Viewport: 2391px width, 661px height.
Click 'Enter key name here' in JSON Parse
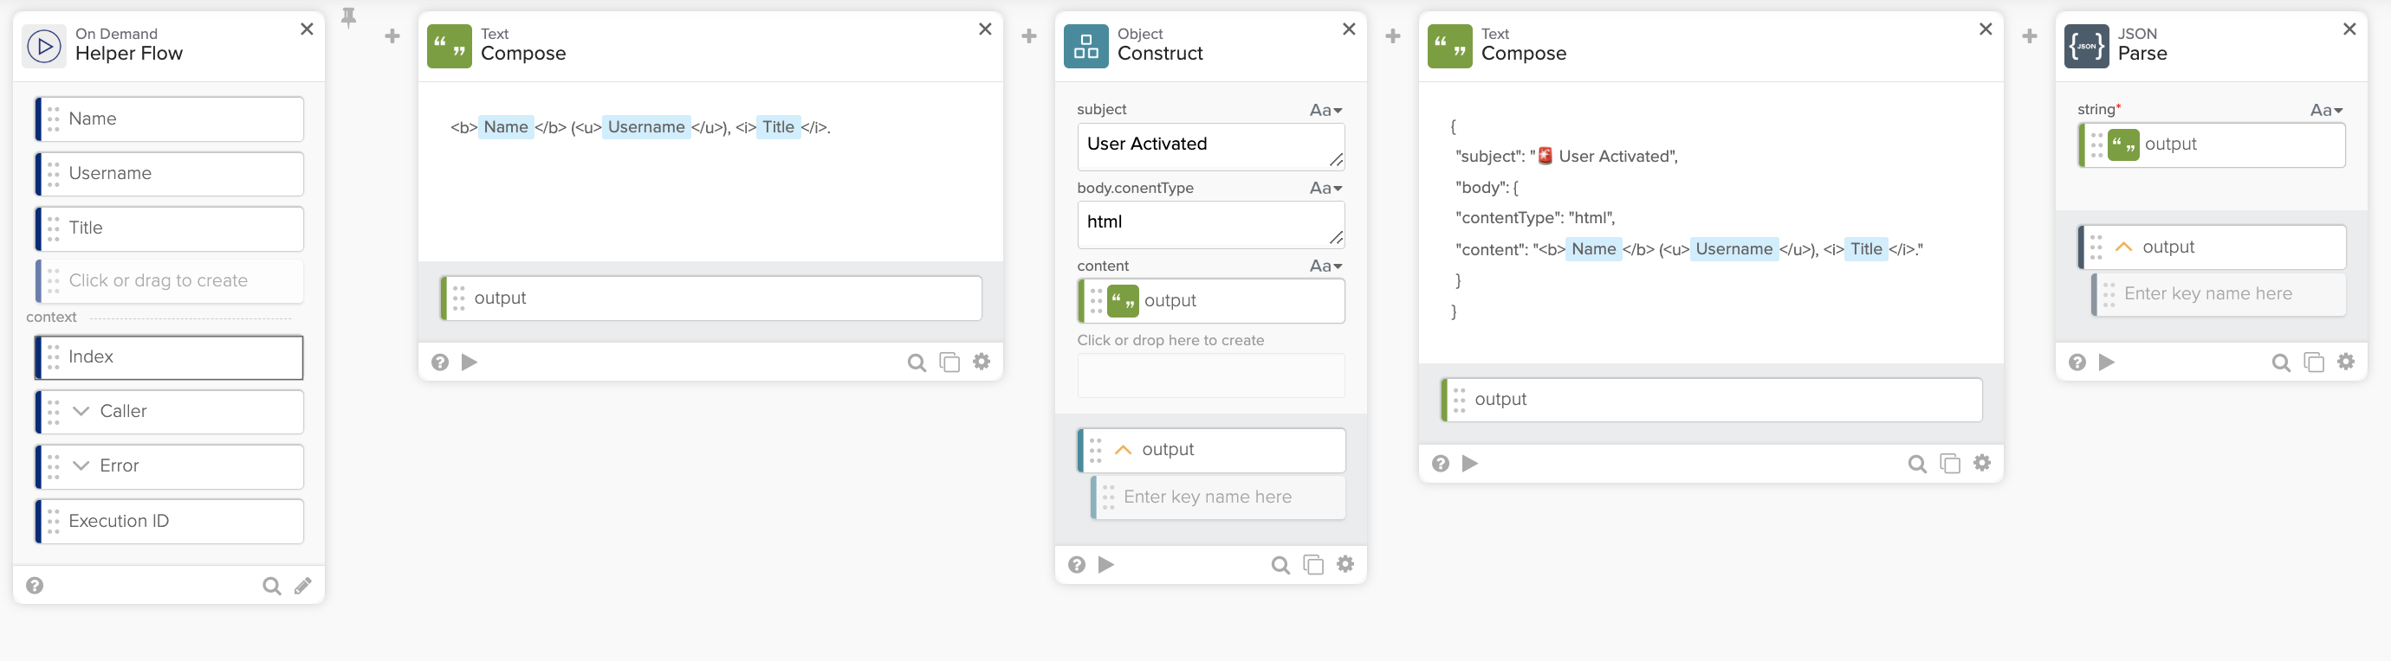[x=2220, y=294]
